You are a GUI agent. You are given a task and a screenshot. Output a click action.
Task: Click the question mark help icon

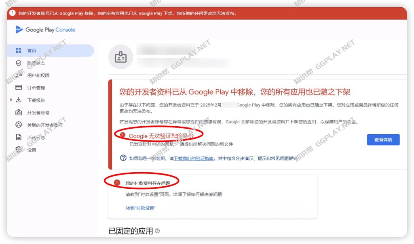(123, 158)
